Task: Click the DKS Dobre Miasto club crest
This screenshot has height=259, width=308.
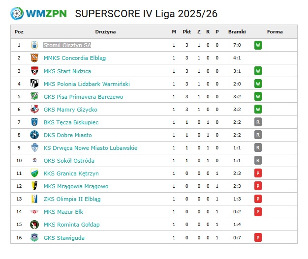Action: [x=34, y=135]
